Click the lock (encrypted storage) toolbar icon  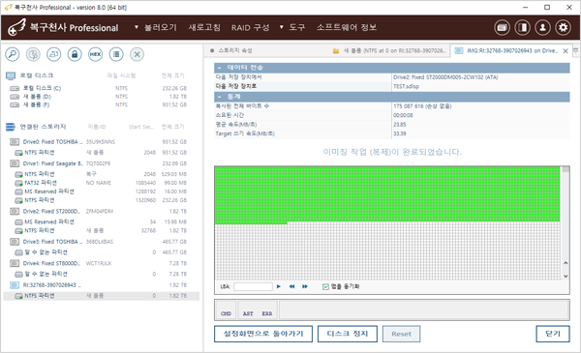75,54
